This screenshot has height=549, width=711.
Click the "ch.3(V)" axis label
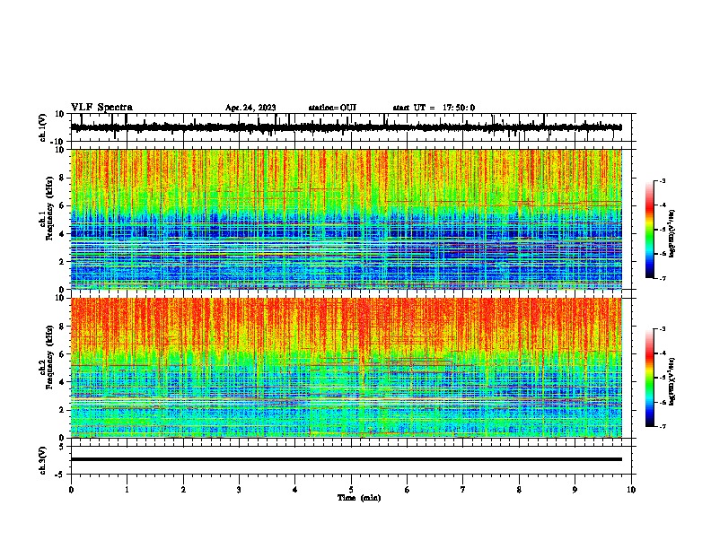pos(43,460)
